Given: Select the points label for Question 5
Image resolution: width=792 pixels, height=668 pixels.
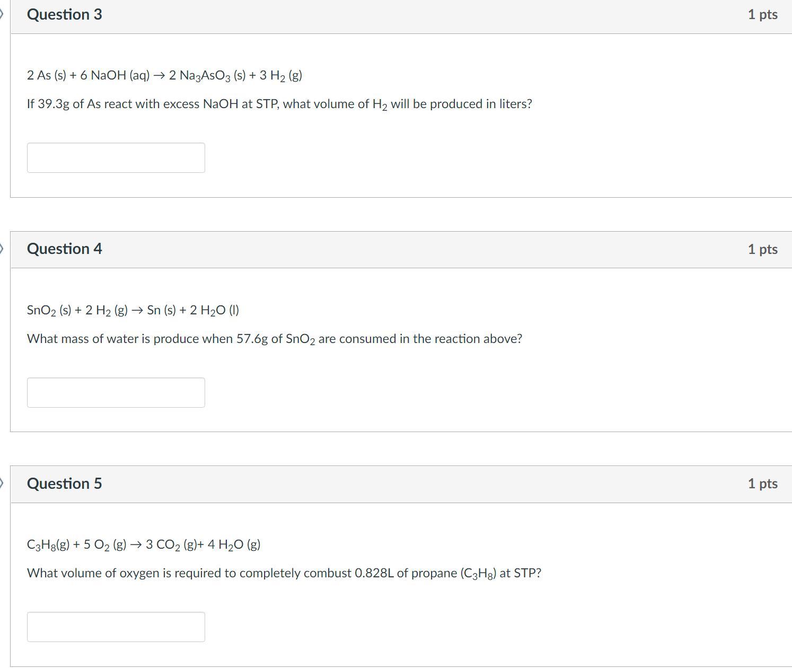Looking at the screenshot, I should (x=762, y=484).
